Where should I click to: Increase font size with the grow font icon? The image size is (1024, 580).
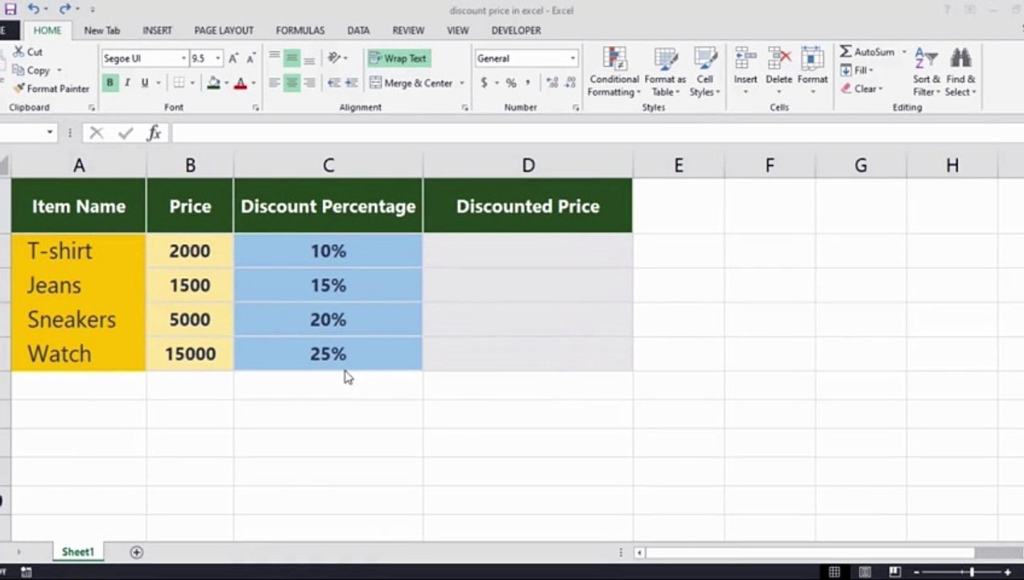233,58
